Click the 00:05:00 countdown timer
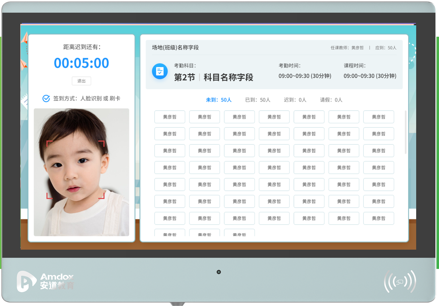 (81, 63)
